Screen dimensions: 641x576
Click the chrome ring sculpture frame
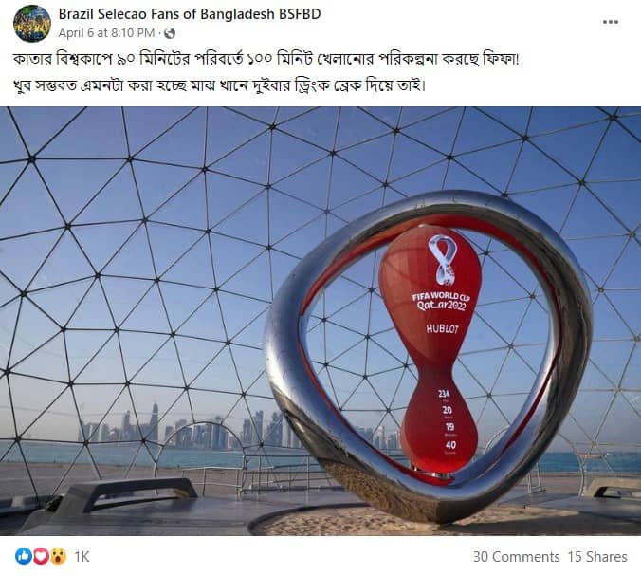tap(429, 356)
